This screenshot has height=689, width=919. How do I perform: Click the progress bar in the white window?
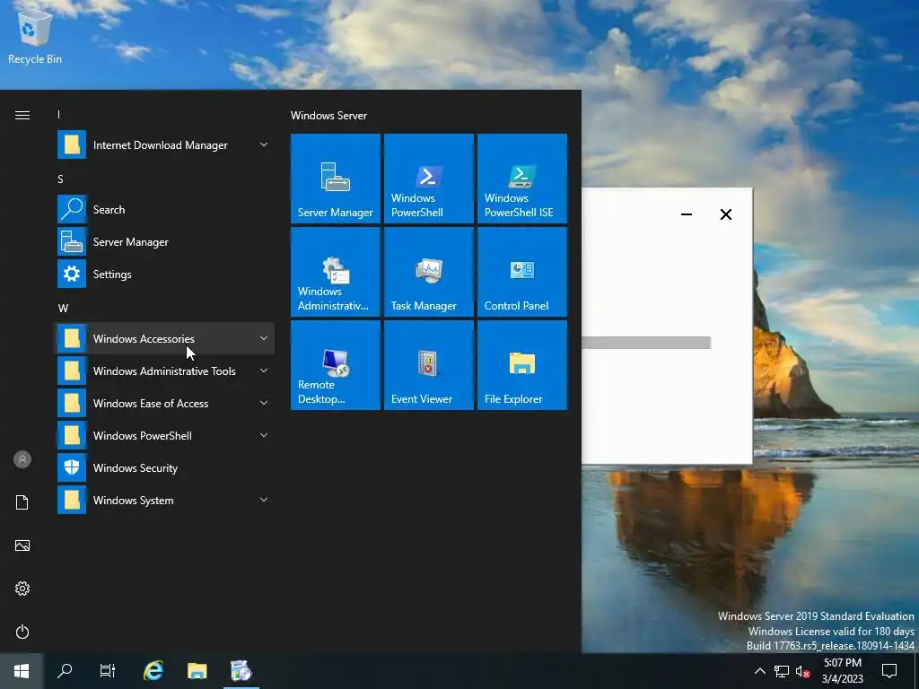646,343
